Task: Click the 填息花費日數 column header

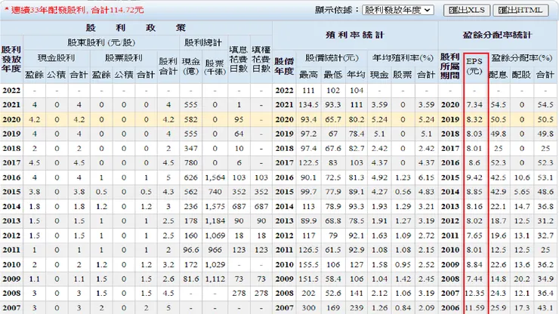Action: click(239, 59)
